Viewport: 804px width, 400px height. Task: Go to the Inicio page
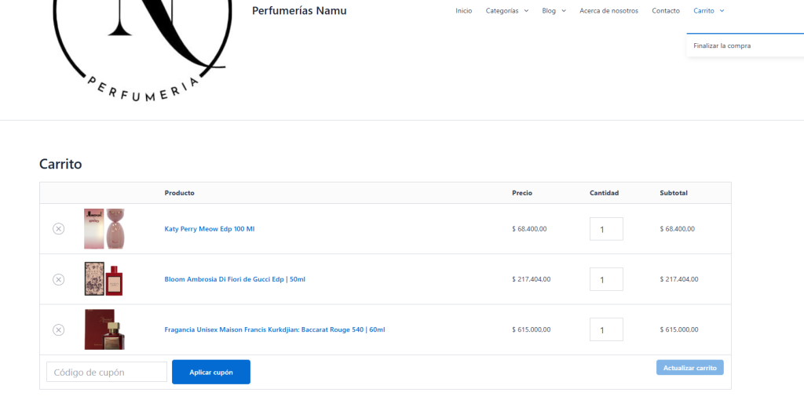tap(464, 11)
